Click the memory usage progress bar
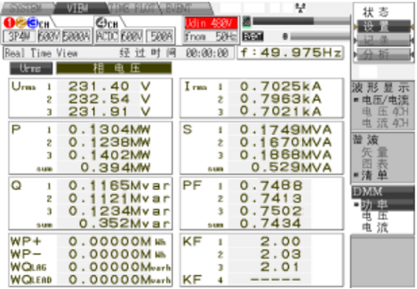Image resolution: width=417 pixels, height=289 pixels. [x=301, y=21]
